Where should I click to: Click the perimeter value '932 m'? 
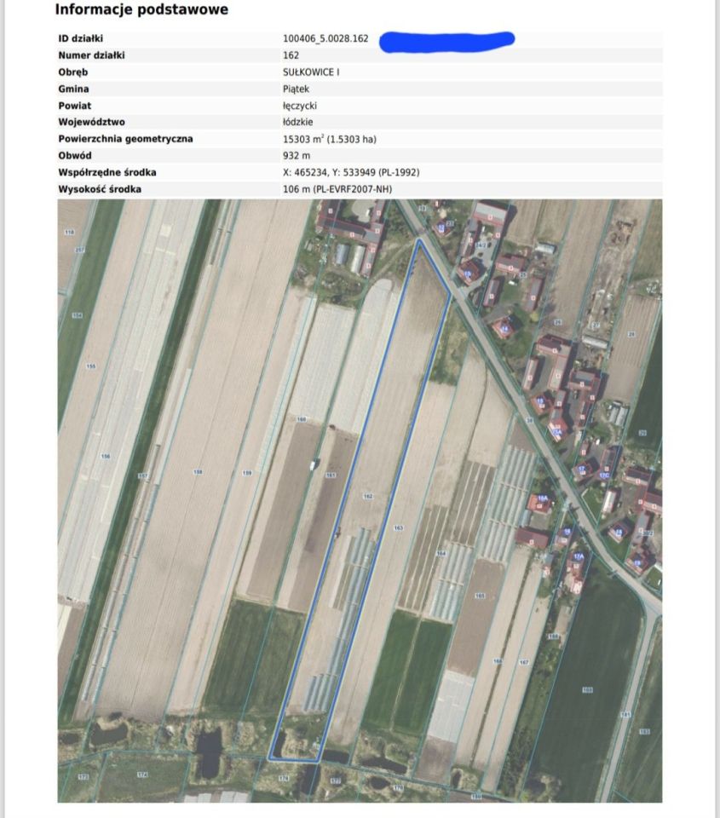297,155
